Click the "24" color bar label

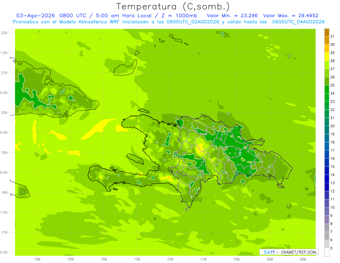coord(333,93)
